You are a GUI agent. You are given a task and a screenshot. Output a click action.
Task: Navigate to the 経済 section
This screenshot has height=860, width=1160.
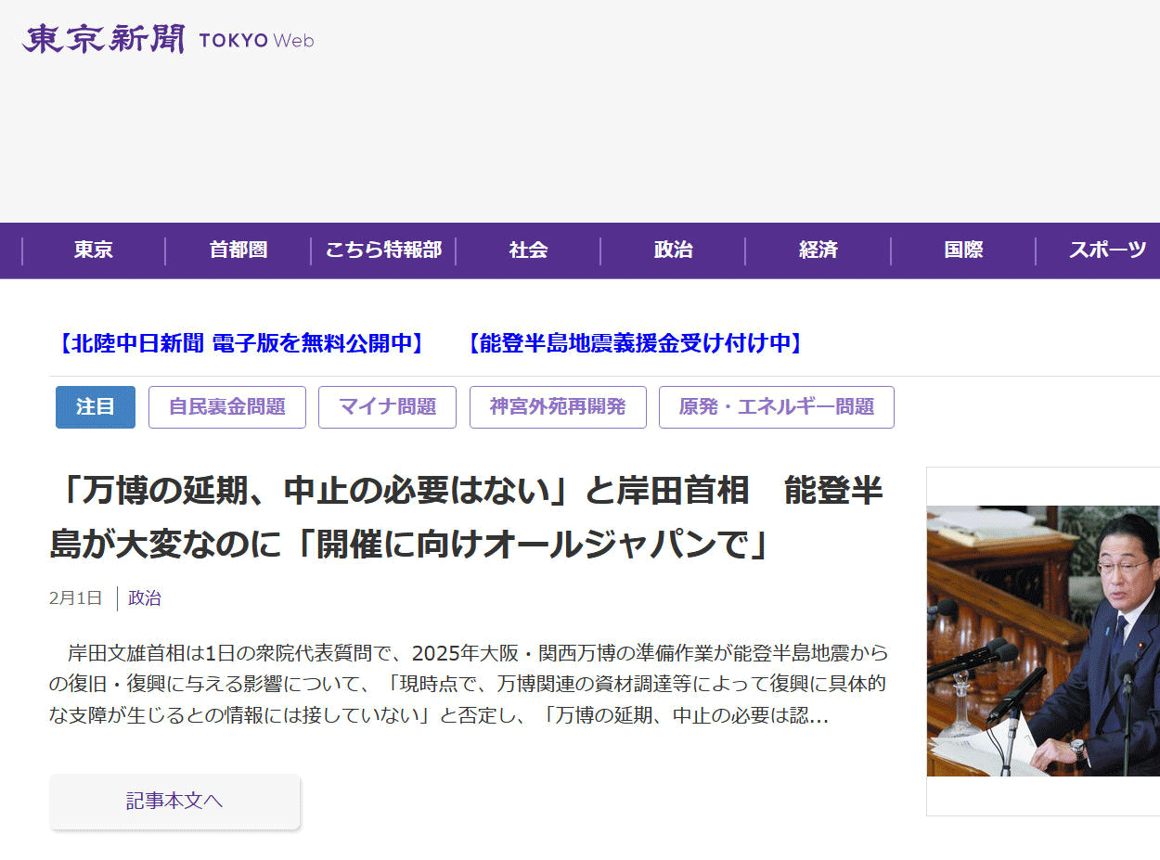[818, 250]
